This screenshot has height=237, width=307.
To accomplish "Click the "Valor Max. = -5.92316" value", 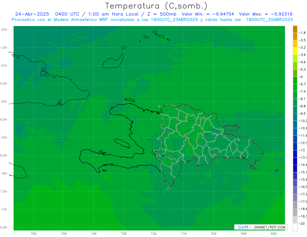I will click(266, 14).
